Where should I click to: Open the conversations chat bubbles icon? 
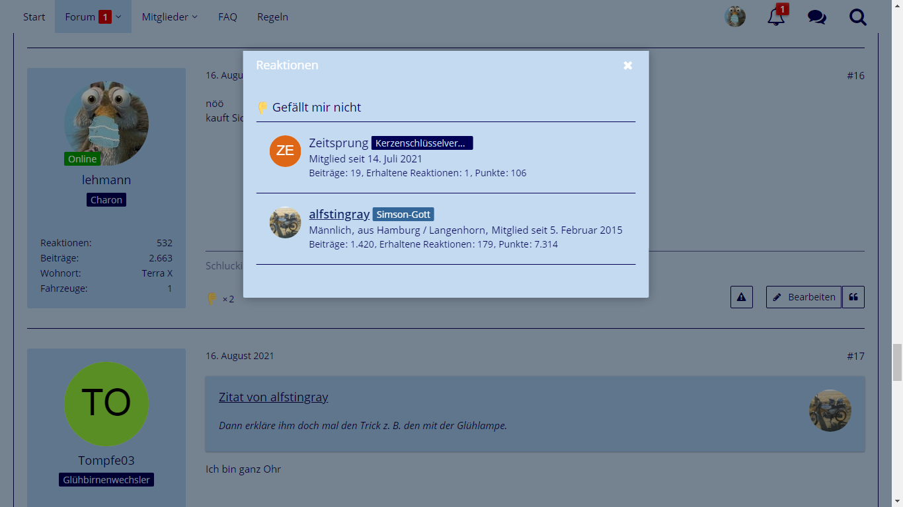pyautogui.click(x=817, y=17)
